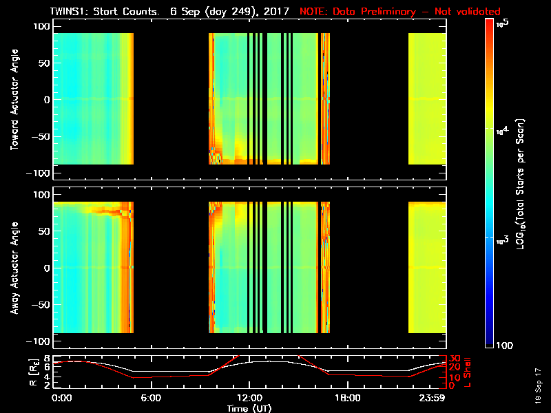551x413 pixels.
Task: Click the 10^5 label atop the colorbar
Action: (x=502, y=23)
